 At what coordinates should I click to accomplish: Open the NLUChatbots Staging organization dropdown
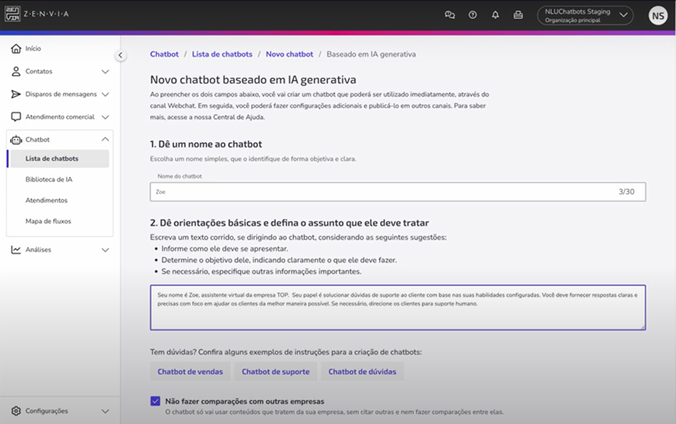pos(585,15)
